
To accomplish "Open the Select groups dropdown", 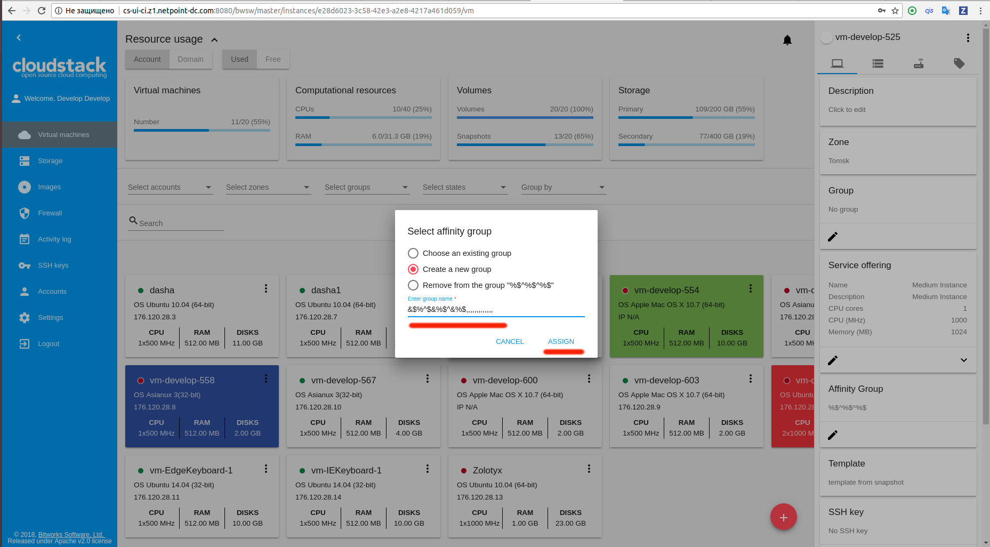I will [x=367, y=187].
